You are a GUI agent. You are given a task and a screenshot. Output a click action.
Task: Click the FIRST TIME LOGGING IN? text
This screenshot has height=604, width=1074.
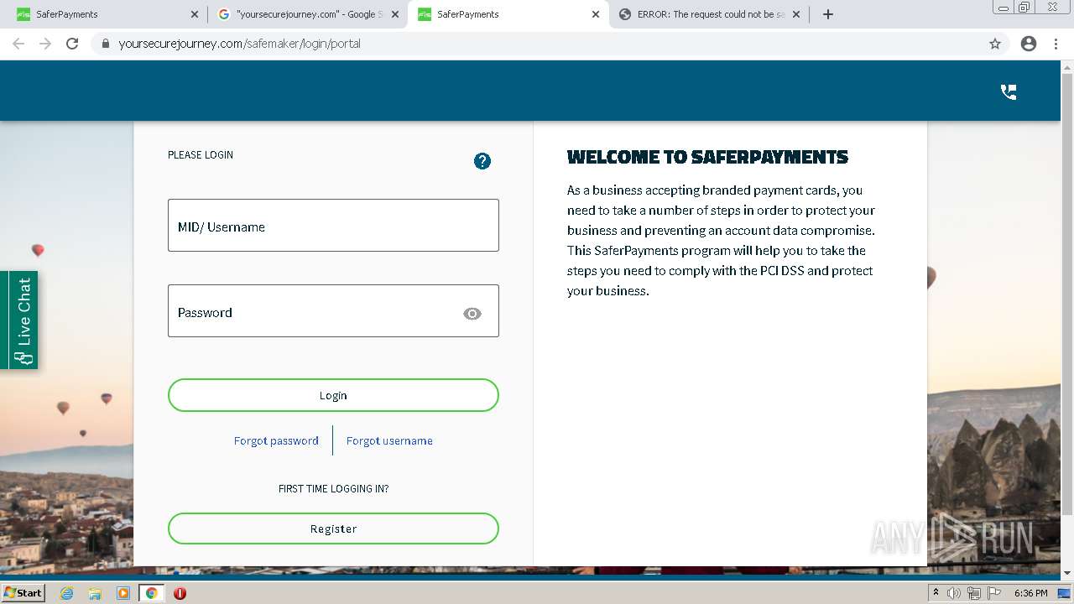point(333,488)
